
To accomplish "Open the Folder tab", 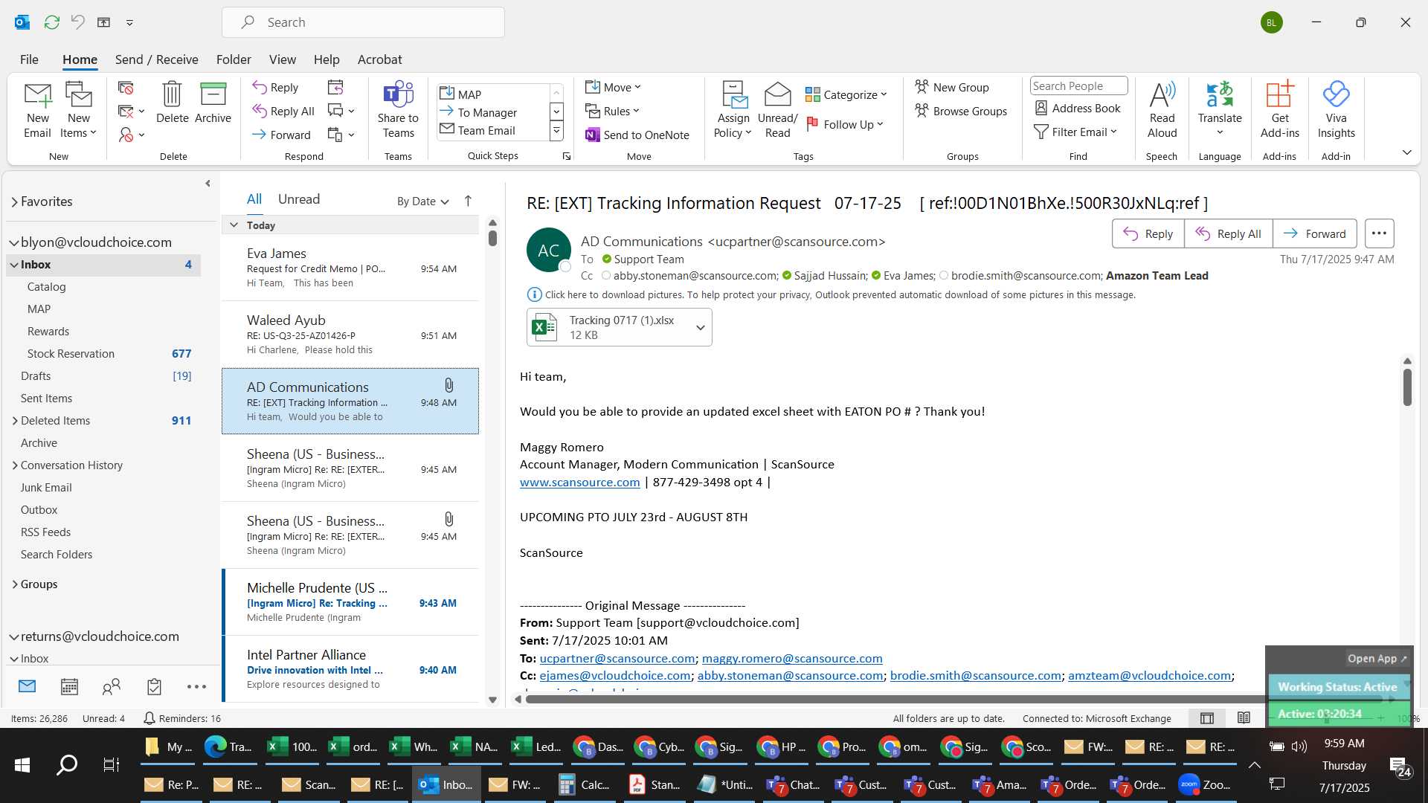I will click(234, 59).
